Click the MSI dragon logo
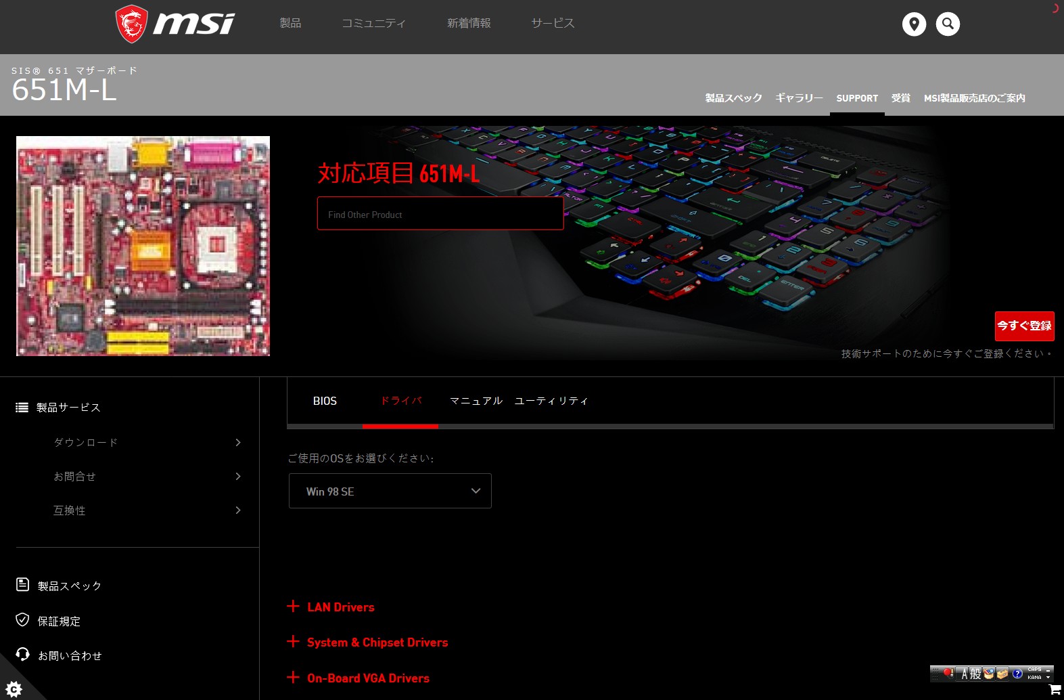 175,24
